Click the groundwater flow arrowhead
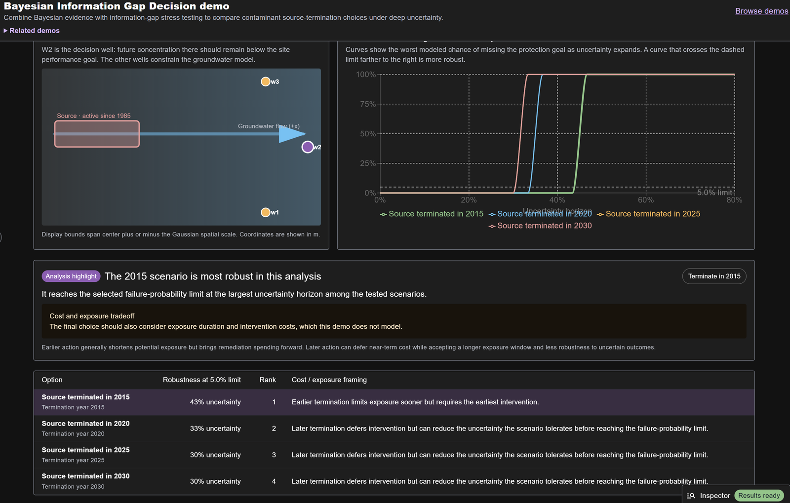 (292, 134)
